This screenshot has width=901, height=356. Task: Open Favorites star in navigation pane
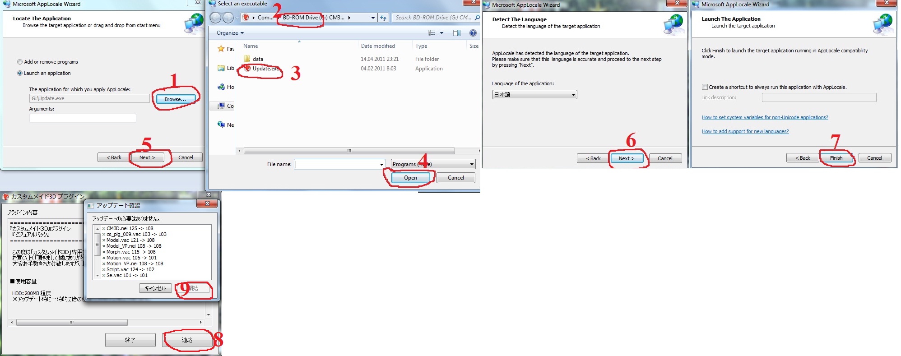[x=221, y=49]
